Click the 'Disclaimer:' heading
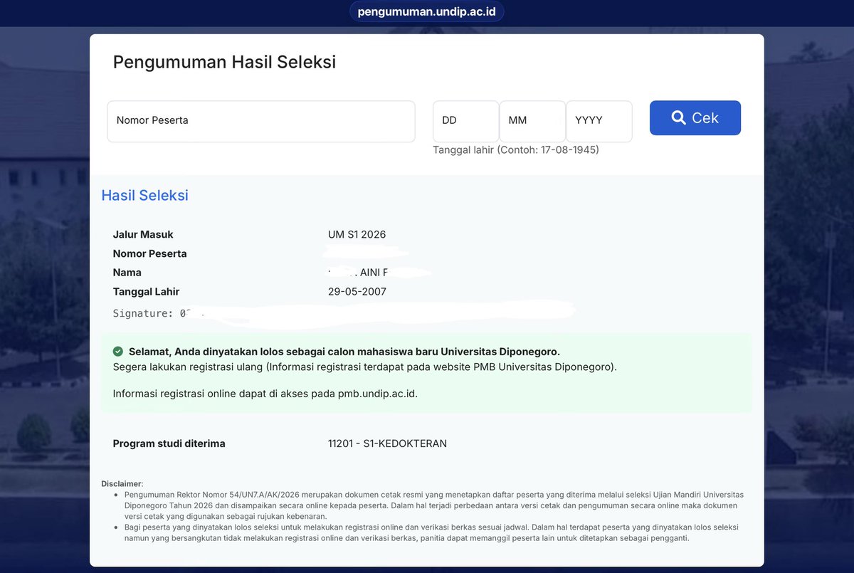This screenshot has width=854, height=573. [122, 484]
